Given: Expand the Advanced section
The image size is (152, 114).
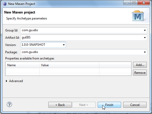Looking at the screenshot, I should pyautogui.click(x=6, y=81).
